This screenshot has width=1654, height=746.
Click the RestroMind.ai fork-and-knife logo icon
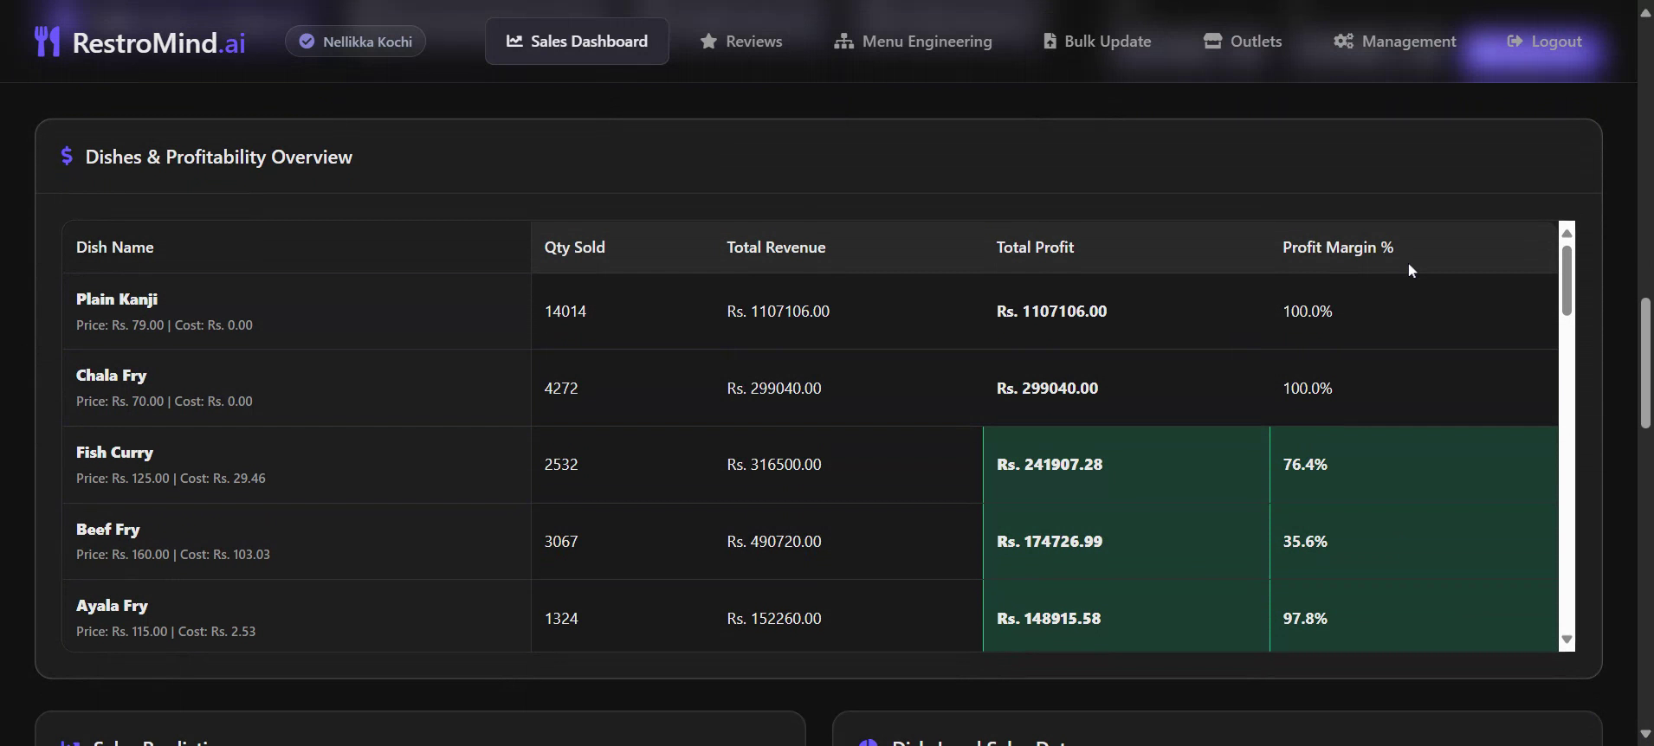[47, 42]
